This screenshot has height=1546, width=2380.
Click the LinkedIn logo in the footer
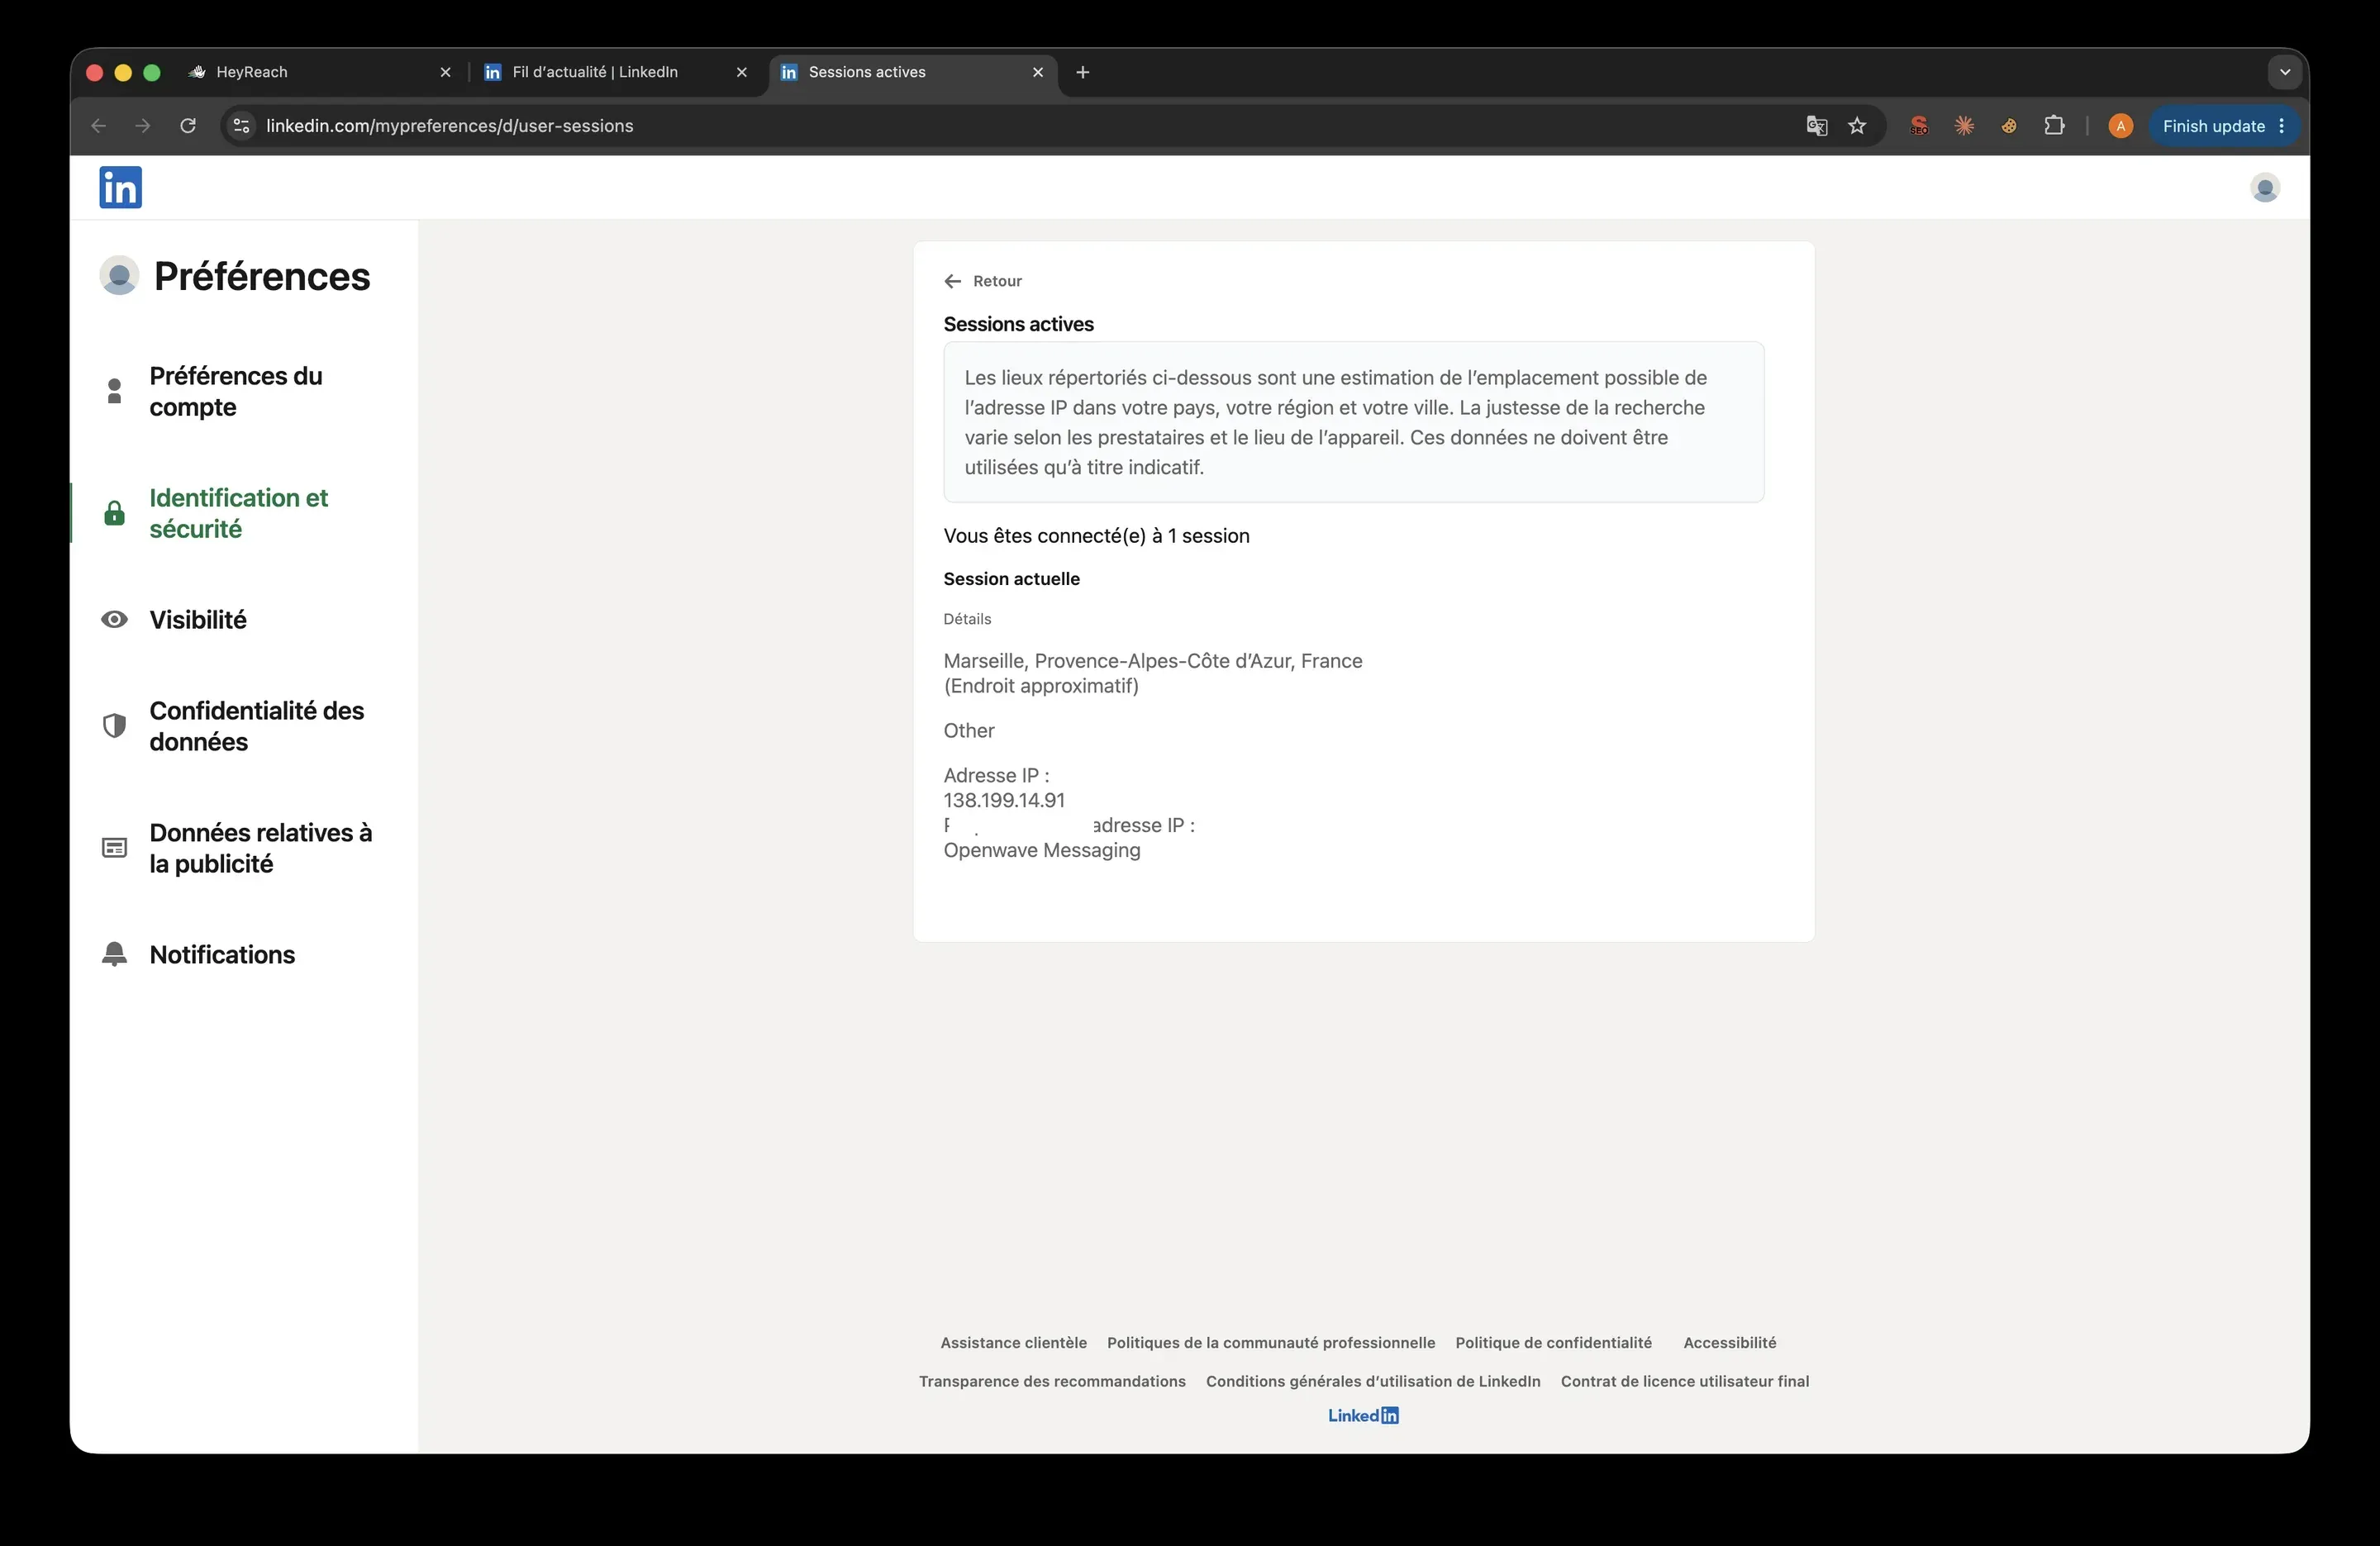pos(1363,1415)
